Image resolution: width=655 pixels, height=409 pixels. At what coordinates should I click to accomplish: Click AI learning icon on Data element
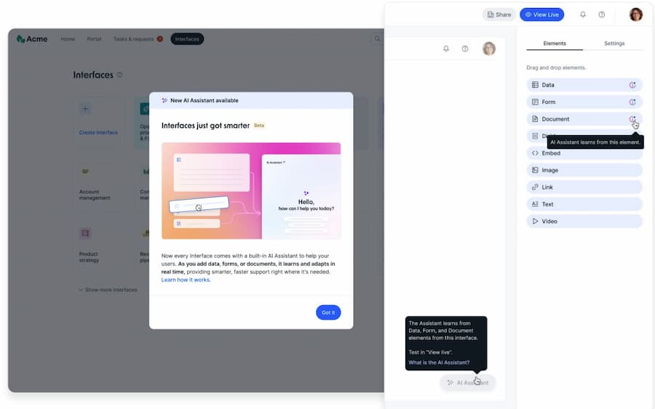632,85
